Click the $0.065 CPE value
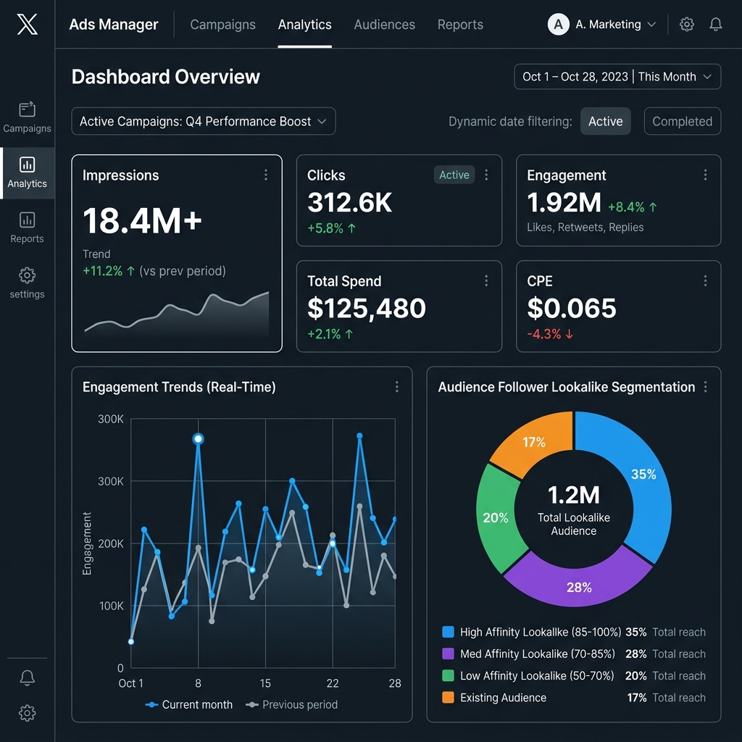This screenshot has width=742, height=742. (x=572, y=308)
